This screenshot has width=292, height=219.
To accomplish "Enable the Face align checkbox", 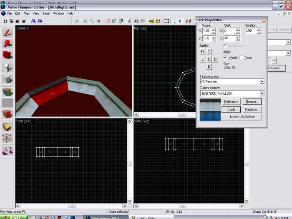I will [242, 58].
